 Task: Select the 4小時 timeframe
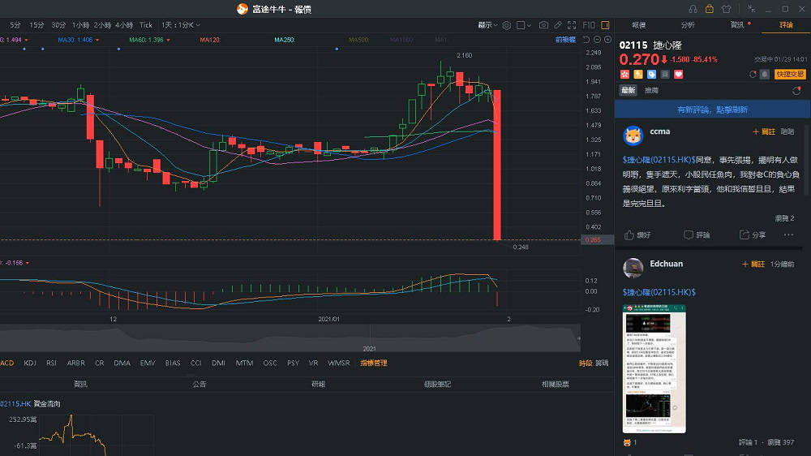[x=124, y=25]
